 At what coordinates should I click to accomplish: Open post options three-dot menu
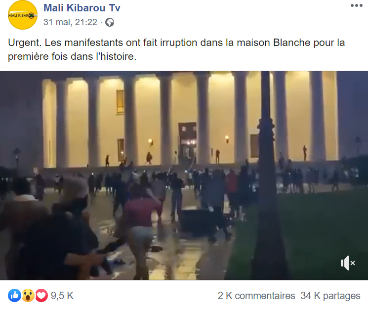click(x=357, y=5)
